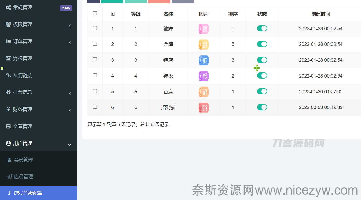Click the 财务管理 yen icon
This screenshot has height=200, width=361.
point(9,109)
